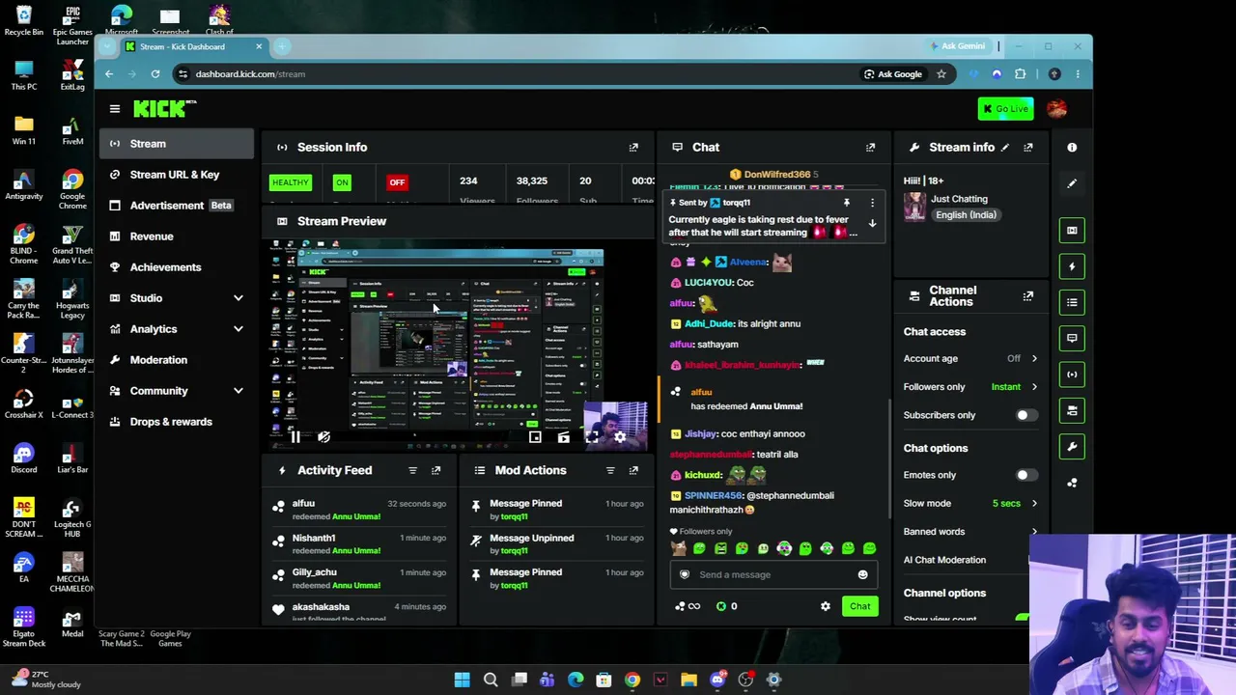Click the Kick logo
The image size is (1236, 695).
pyautogui.click(x=164, y=108)
